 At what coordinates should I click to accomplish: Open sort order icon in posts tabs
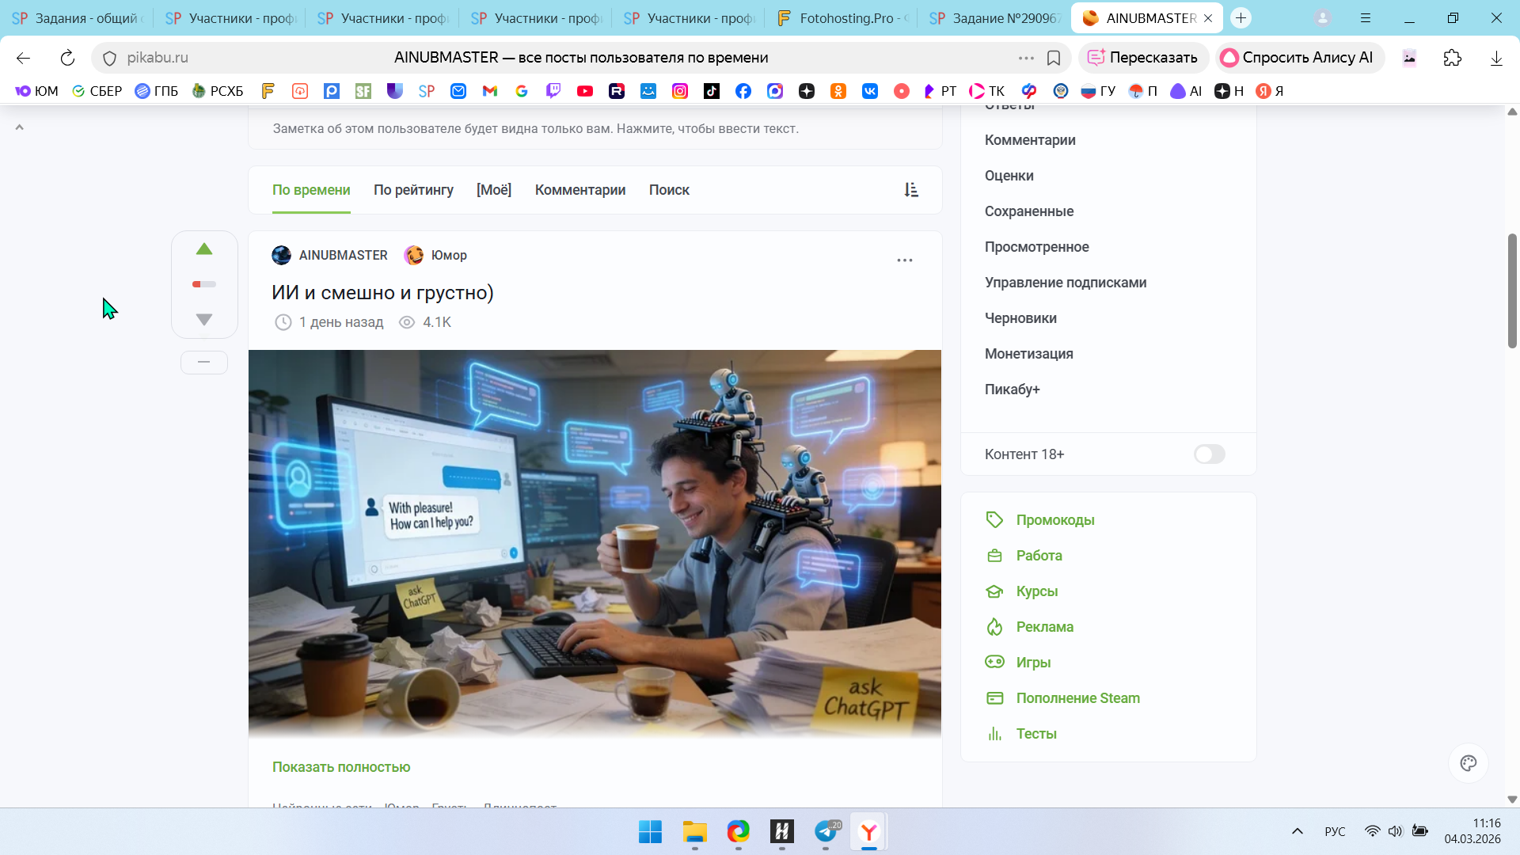pos(911,190)
